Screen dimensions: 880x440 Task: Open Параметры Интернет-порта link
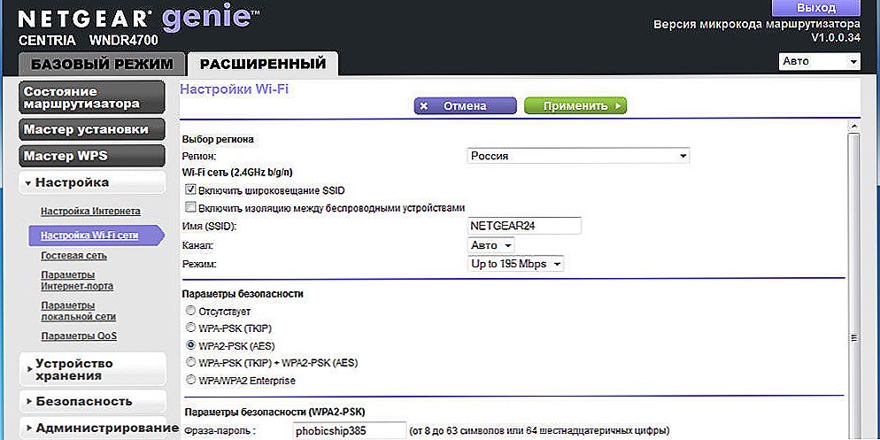[77, 281]
